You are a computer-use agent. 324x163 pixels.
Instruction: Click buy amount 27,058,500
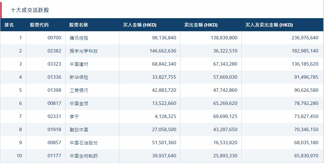pos(164,129)
